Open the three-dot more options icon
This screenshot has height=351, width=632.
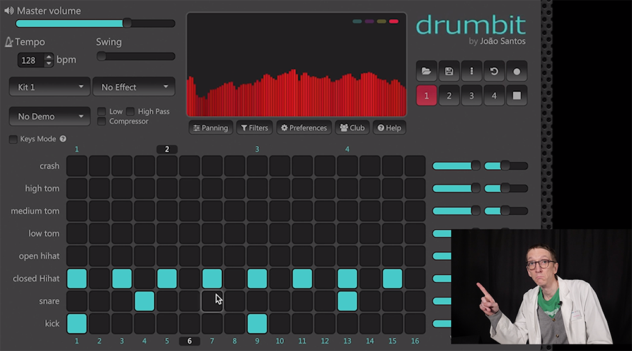coord(471,71)
